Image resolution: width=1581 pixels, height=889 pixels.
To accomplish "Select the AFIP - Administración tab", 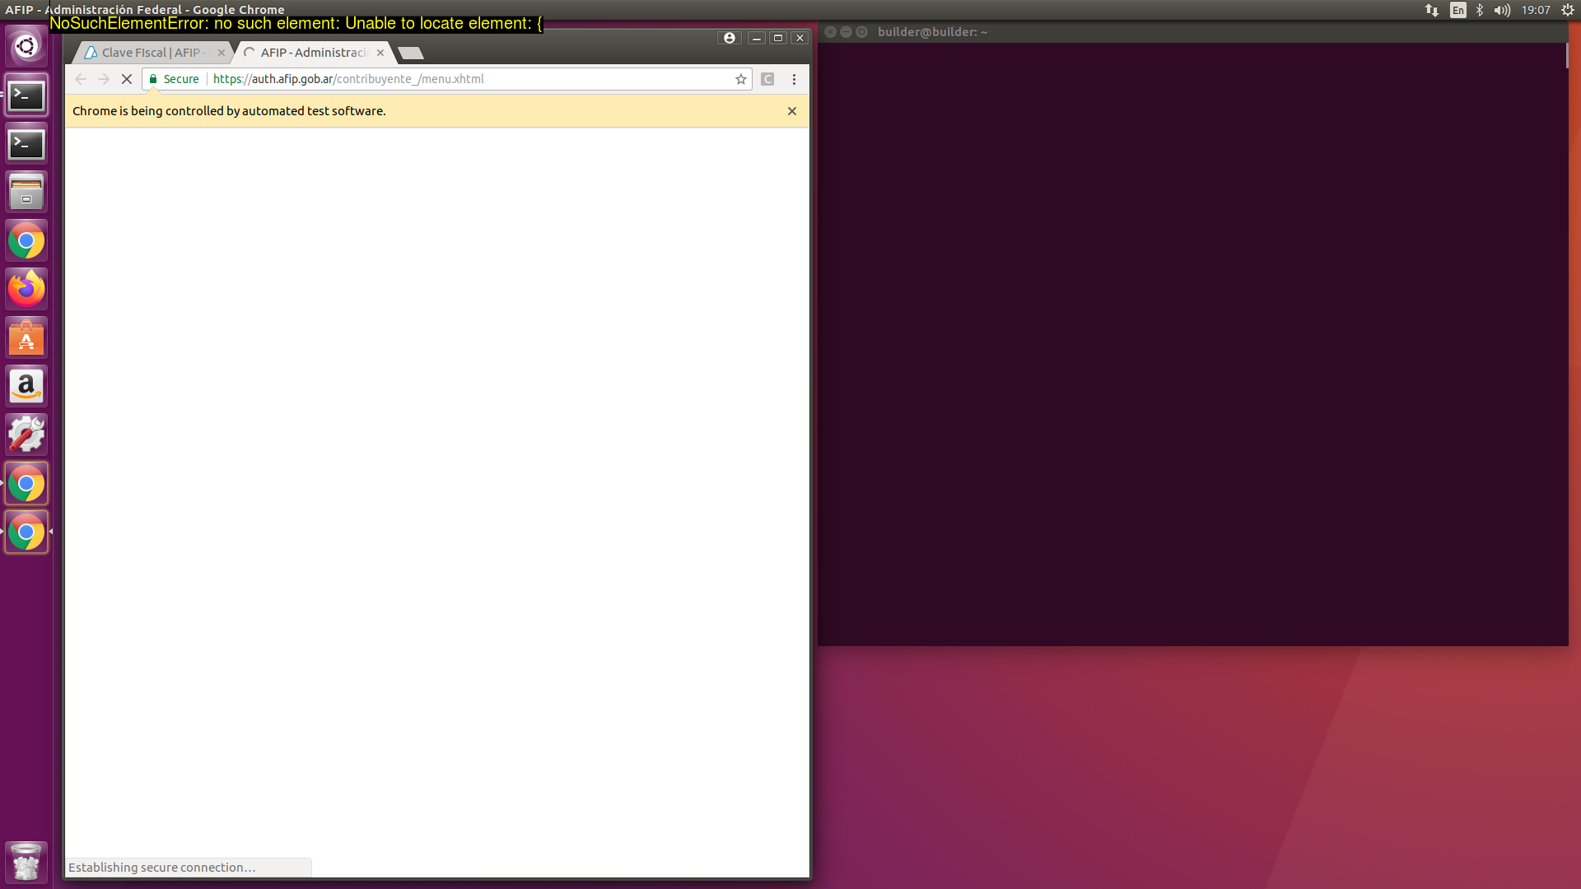I will 313,53.
